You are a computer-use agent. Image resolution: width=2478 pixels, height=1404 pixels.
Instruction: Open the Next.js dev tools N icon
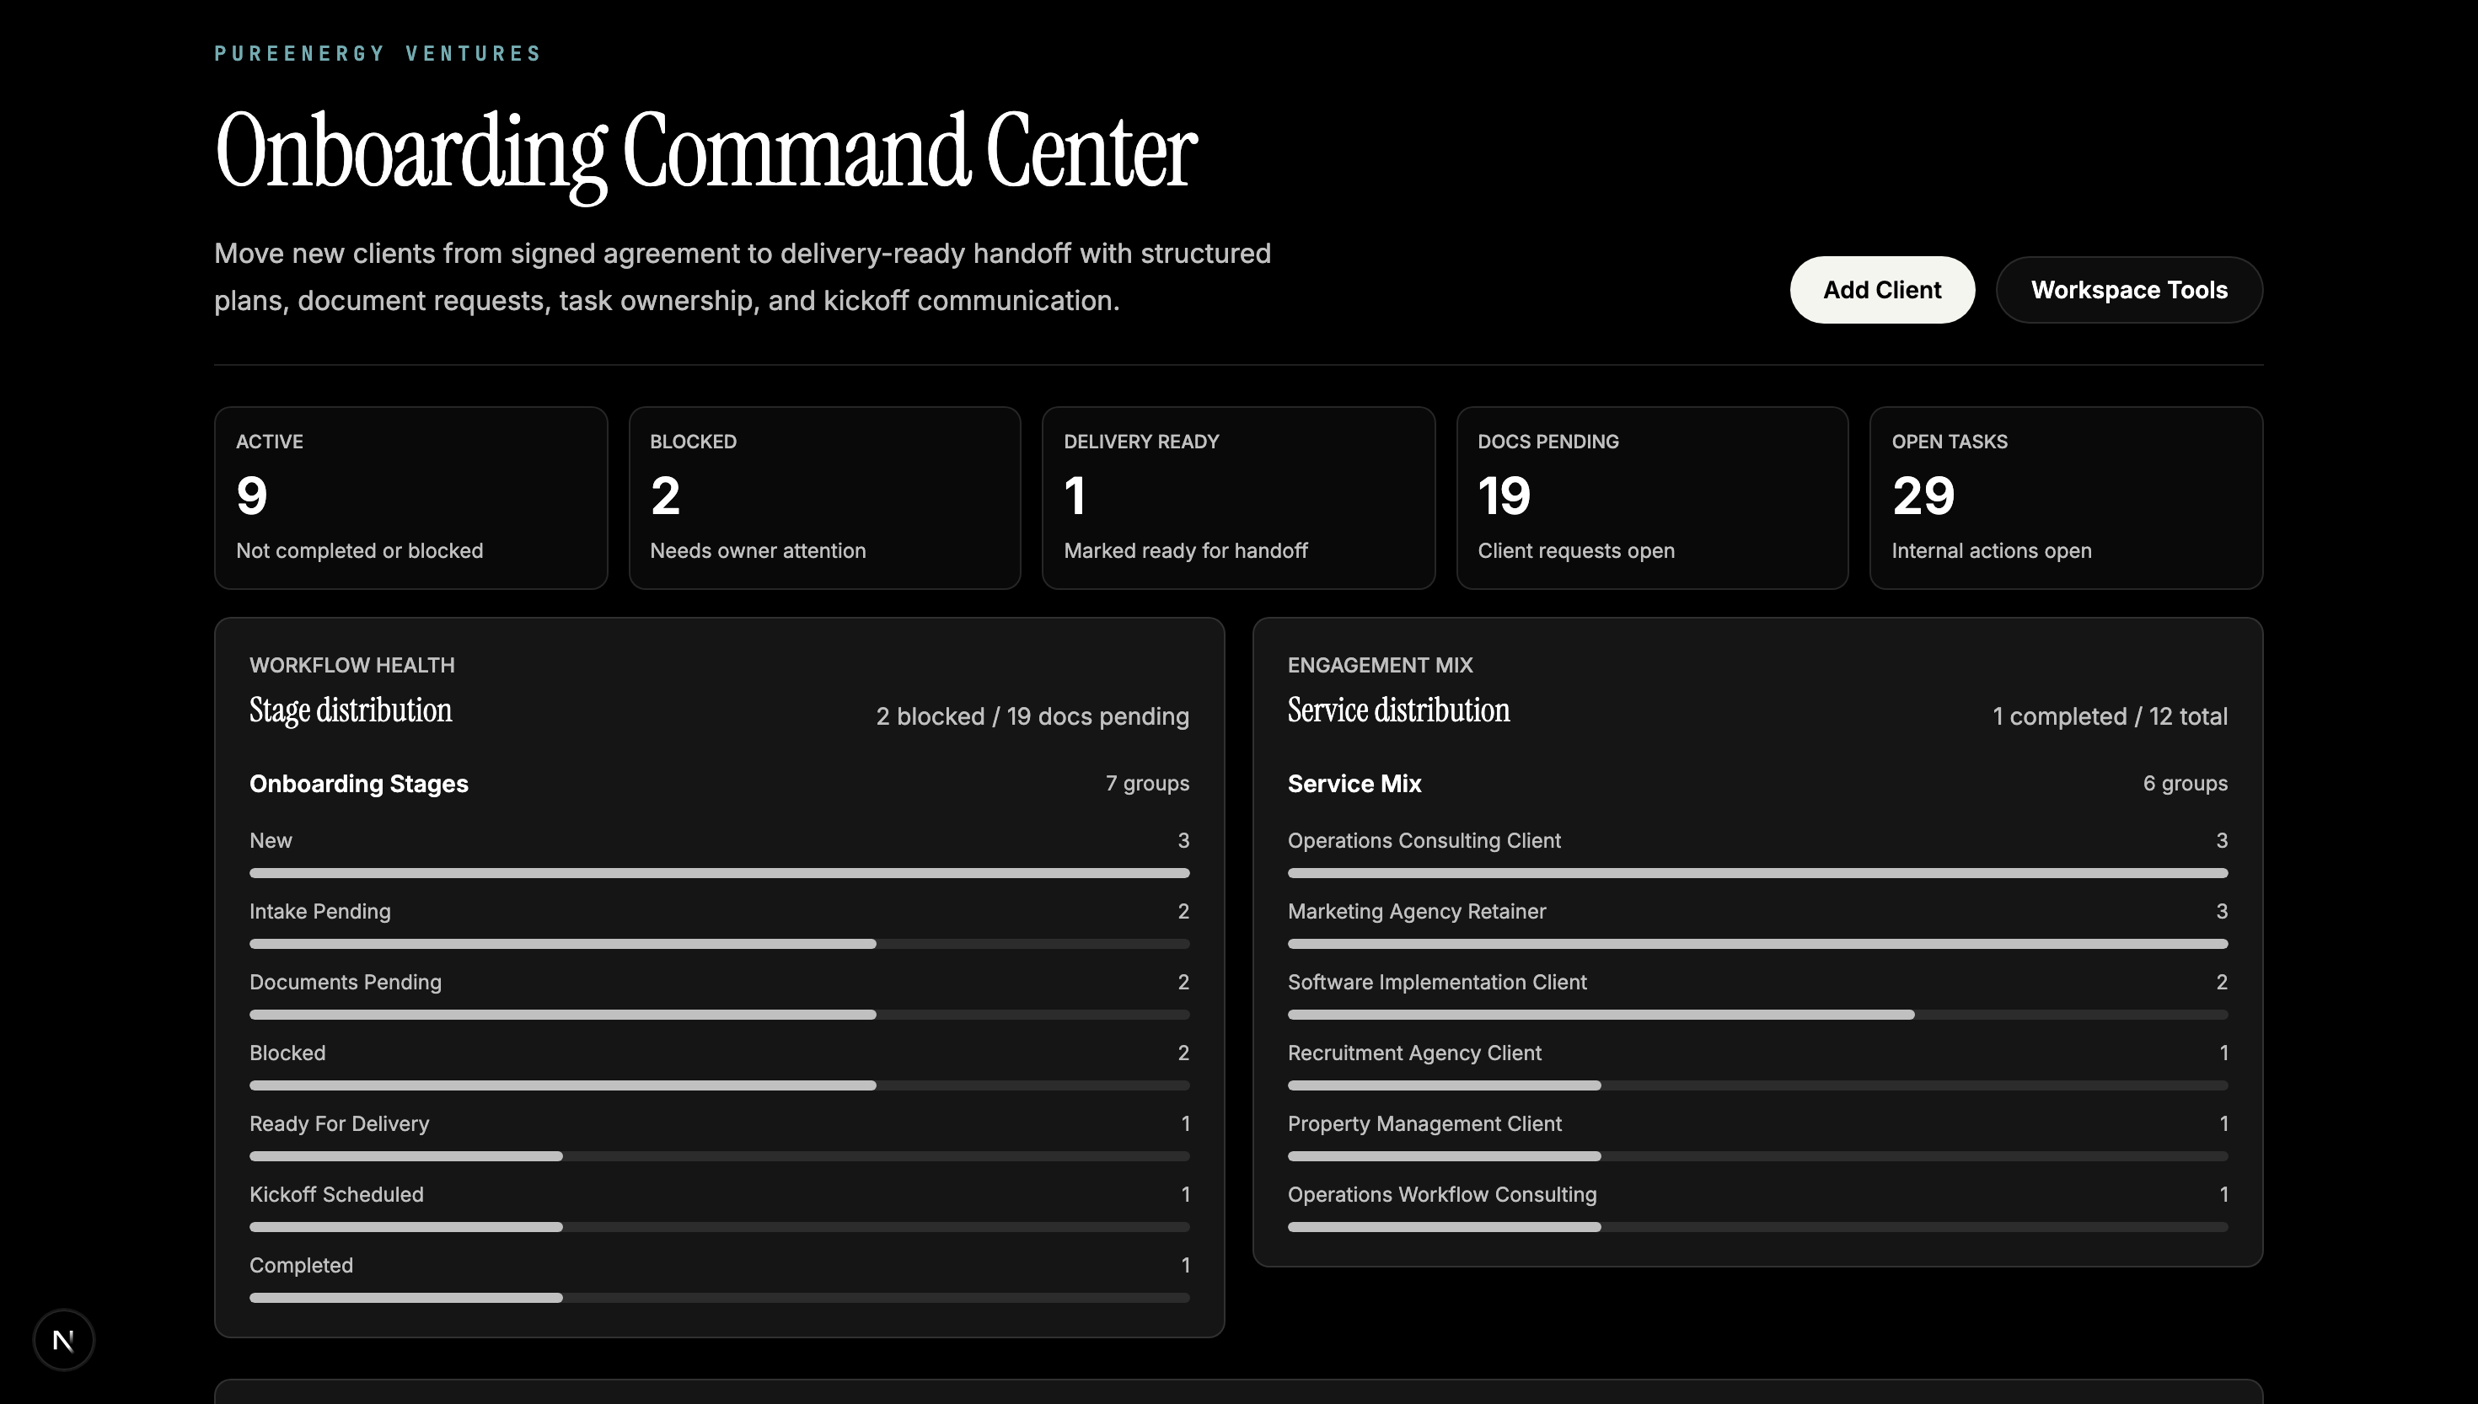(64, 1339)
